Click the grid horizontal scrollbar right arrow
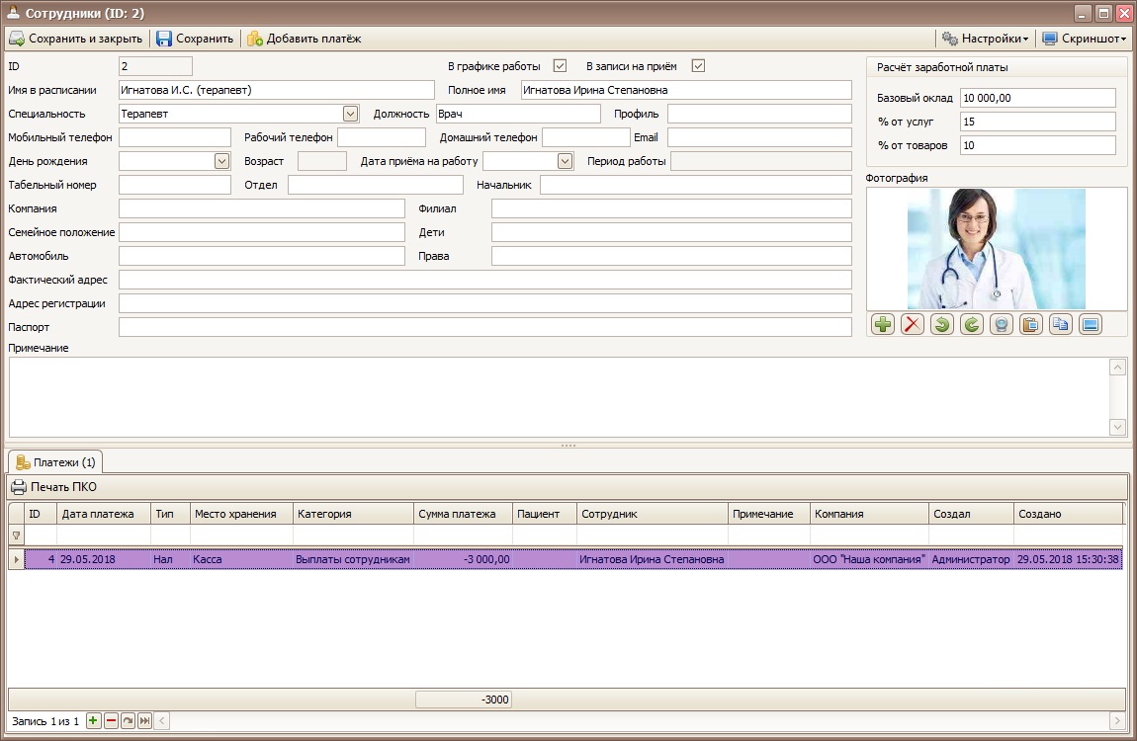The height and width of the screenshot is (741, 1137). tap(1117, 720)
